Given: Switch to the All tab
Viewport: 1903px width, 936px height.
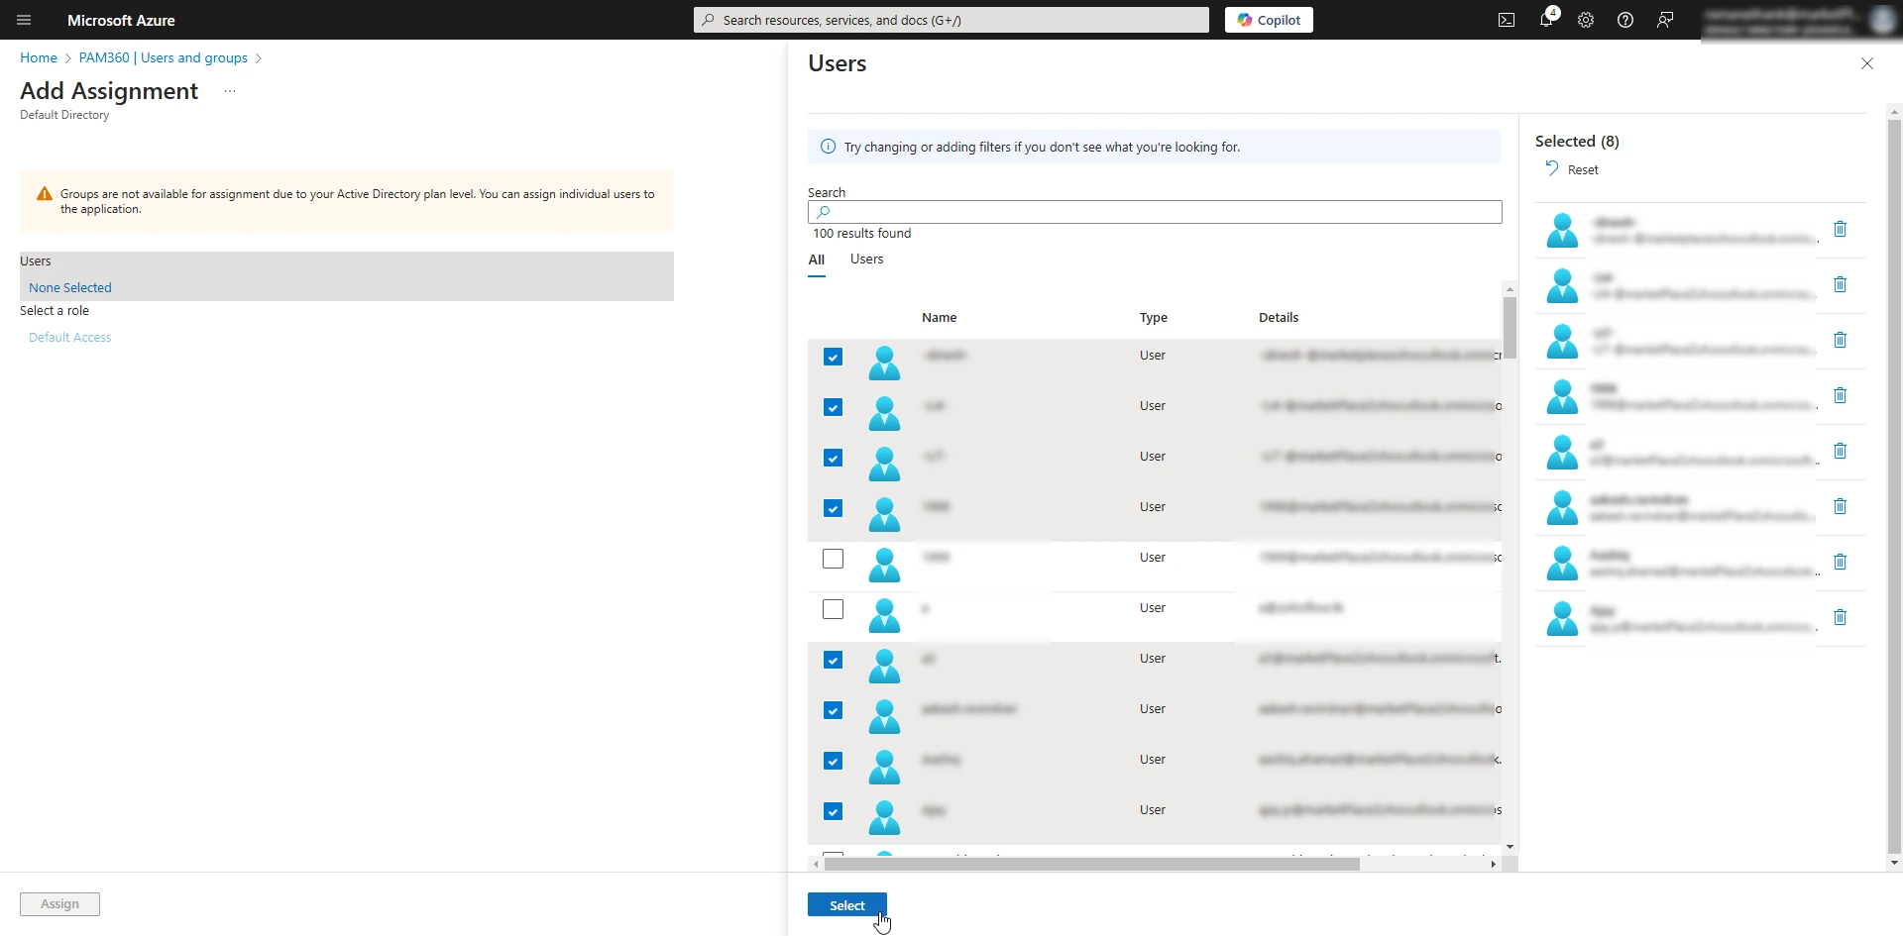Looking at the screenshot, I should tap(816, 260).
